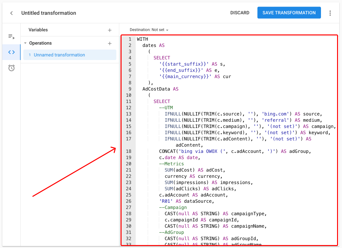Place cursor on the WITH keyword line
This screenshot has width=342, height=248.
(x=143, y=39)
